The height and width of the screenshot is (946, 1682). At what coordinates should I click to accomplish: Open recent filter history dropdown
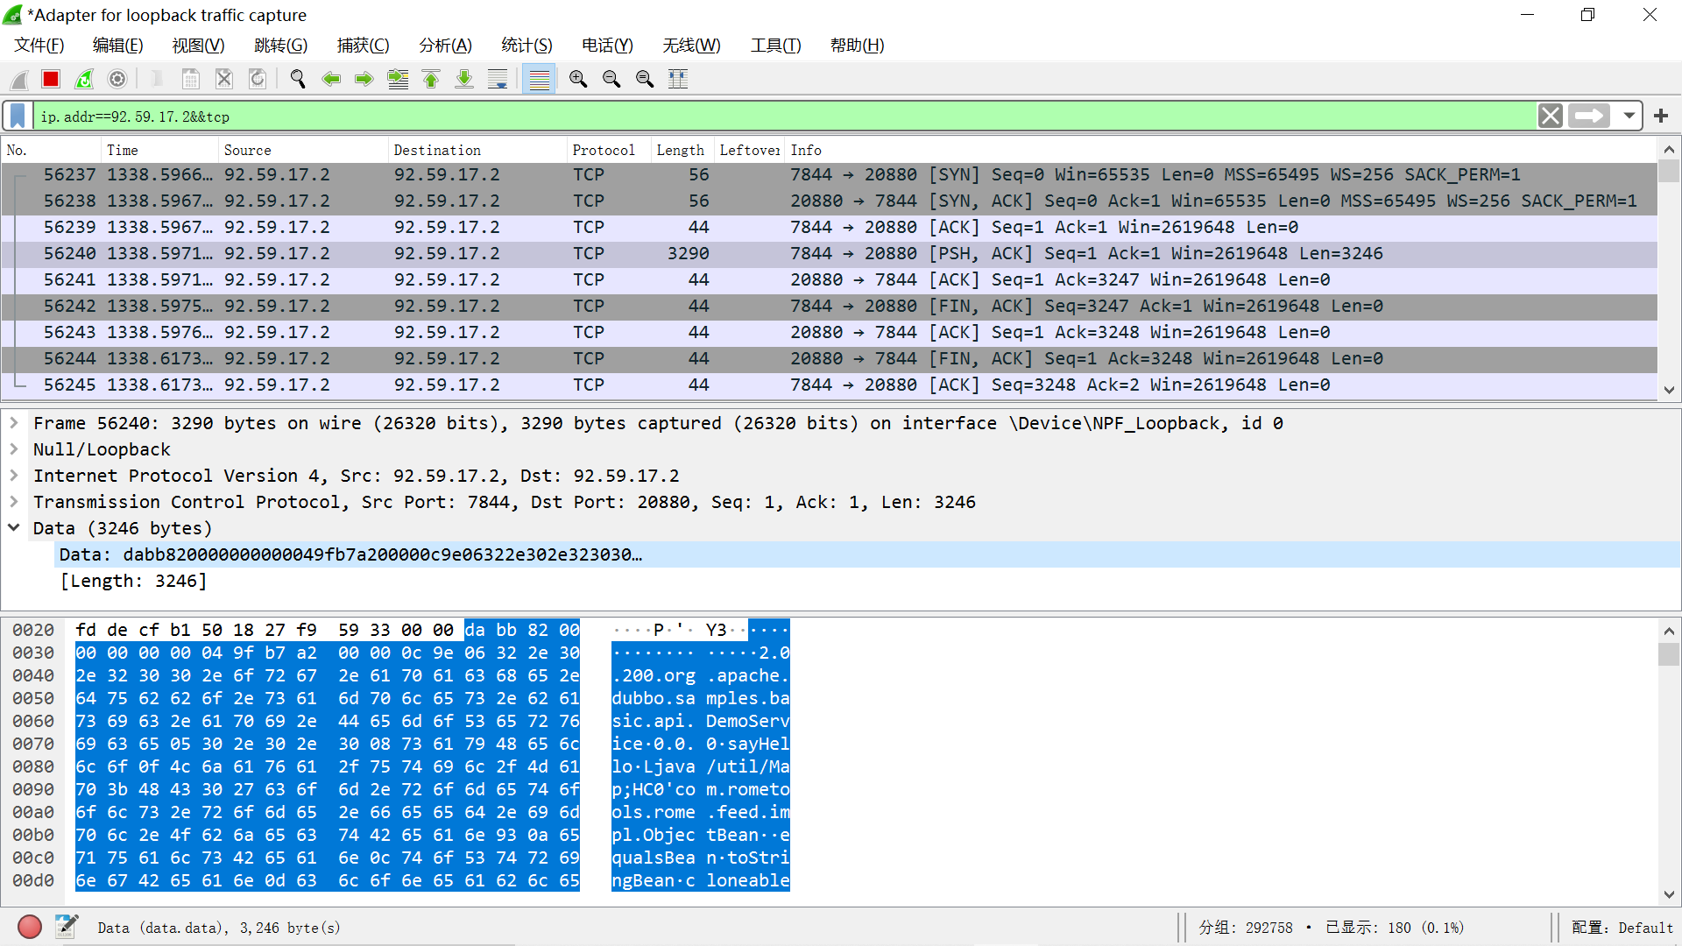pyautogui.click(x=1629, y=116)
